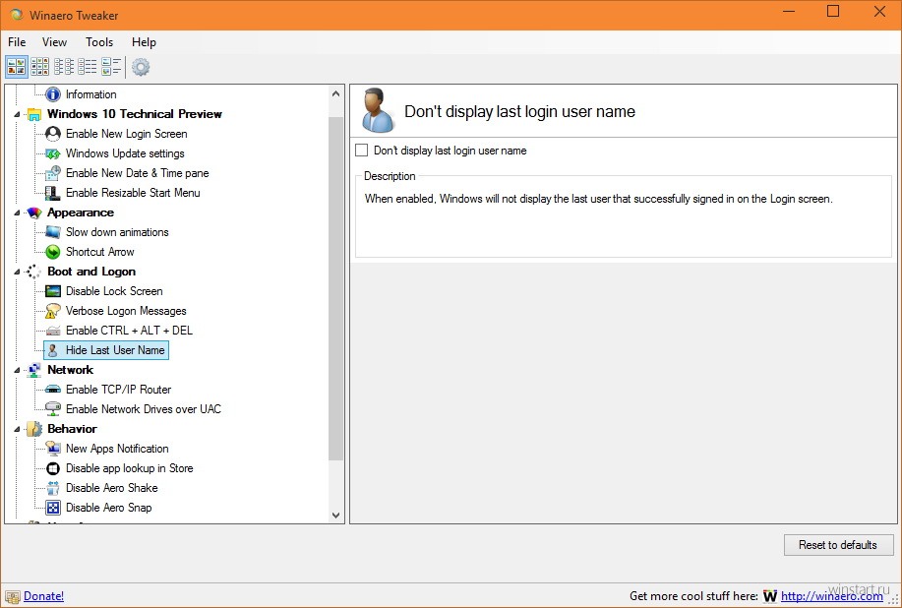Select the fourth toolbar list view icon
The height and width of the screenshot is (608, 902).
[88, 67]
